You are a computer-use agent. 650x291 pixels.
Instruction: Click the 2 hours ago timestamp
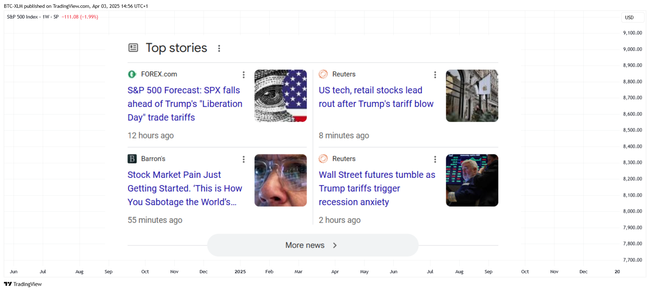(x=340, y=220)
